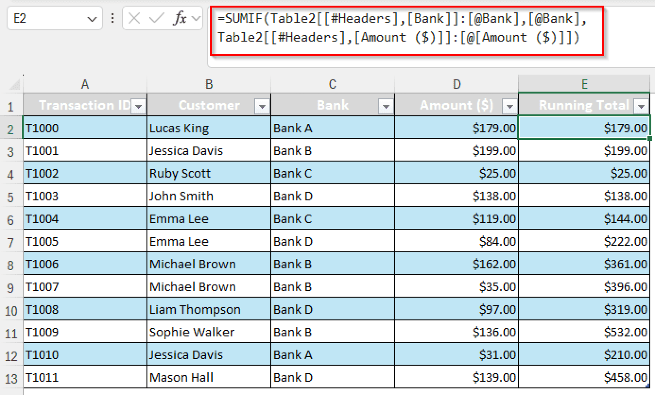Click the fill handle on cell E2

click(650, 138)
